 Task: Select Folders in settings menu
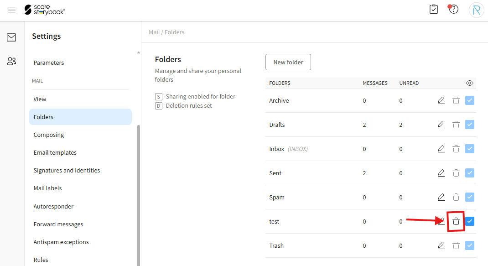[80, 117]
